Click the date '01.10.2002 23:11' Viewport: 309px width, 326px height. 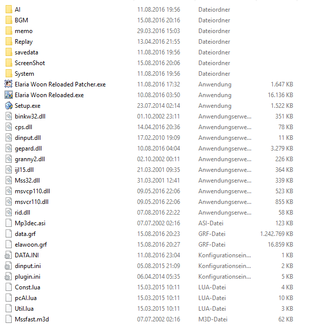pyautogui.click(x=159, y=116)
